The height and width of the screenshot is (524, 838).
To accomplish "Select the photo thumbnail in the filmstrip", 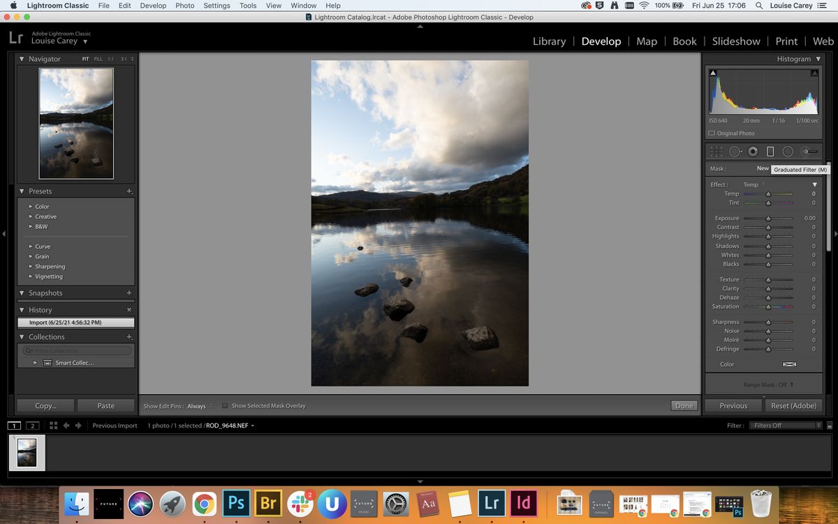I will click(x=27, y=452).
